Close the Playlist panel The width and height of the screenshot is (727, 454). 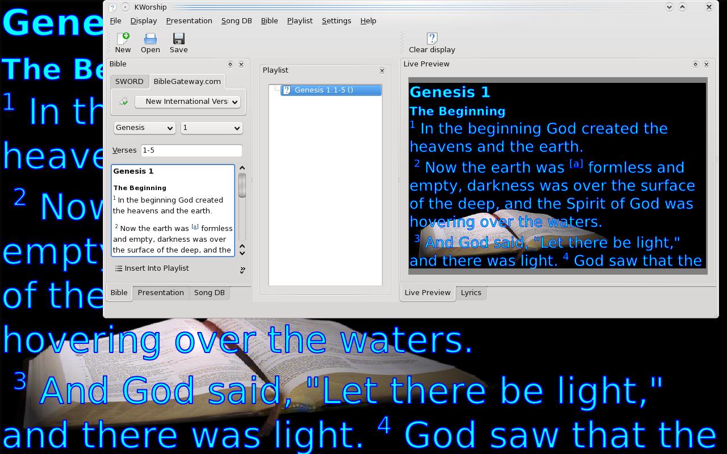tap(382, 71)
